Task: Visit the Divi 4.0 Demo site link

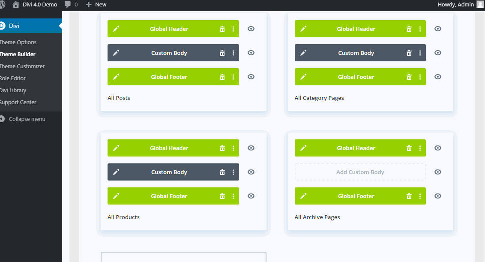Action: click(x=34, y=5)
